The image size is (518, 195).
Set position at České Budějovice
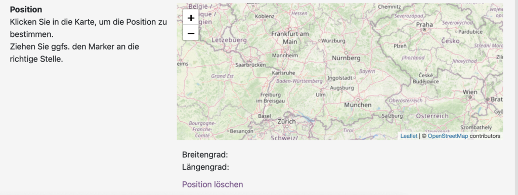pos(426,78)
